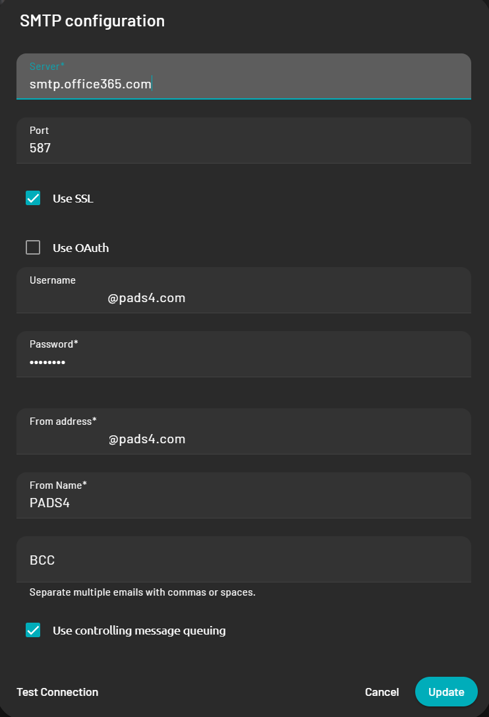Click the BCC recipients field
The width and height of the screenshot is (489, 717).
click(x=244, y=560)
